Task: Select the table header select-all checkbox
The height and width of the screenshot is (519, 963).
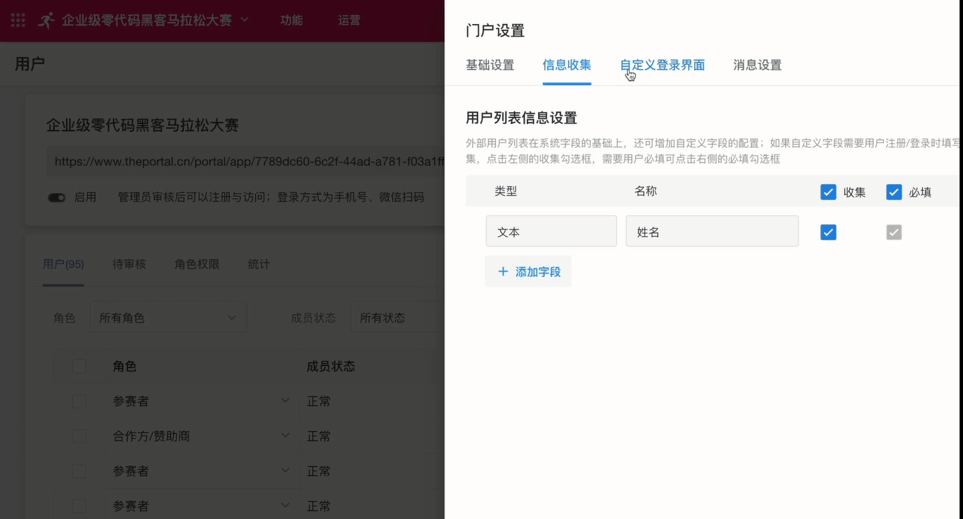Action: tap(79, 366)
